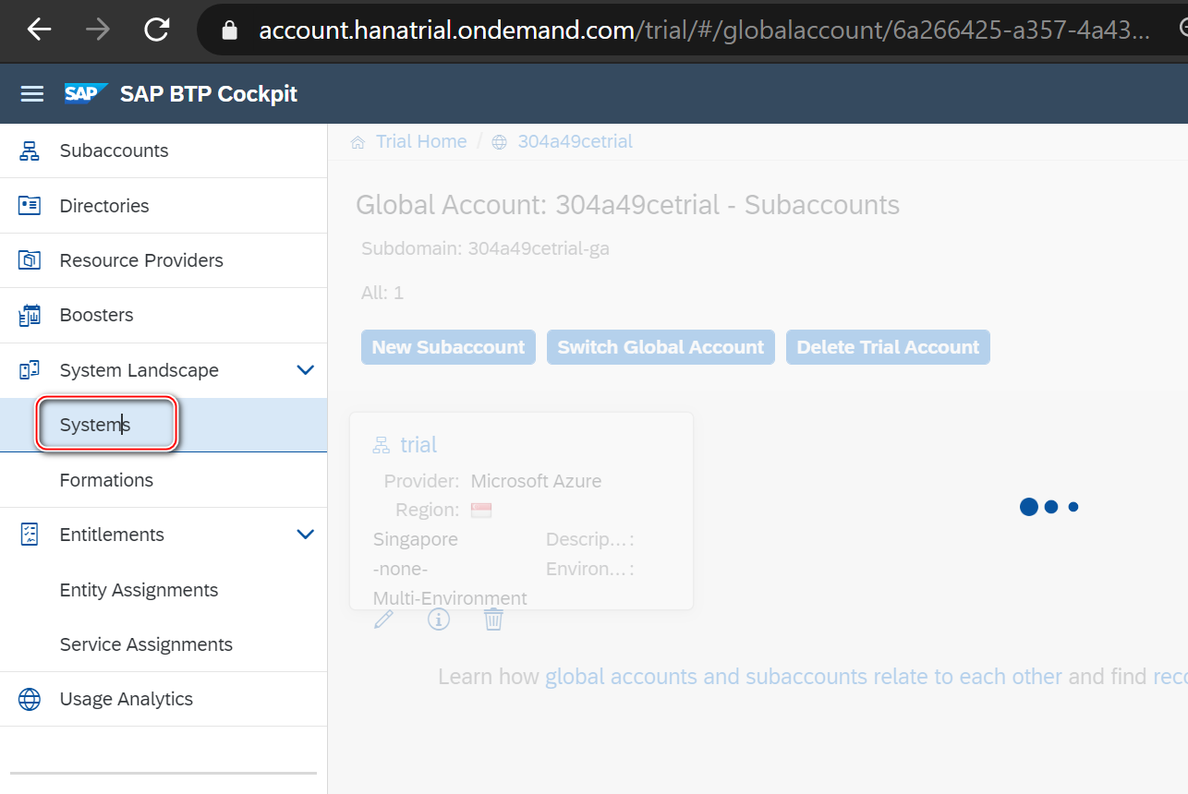Screen dimensions: 1188x794
Task: Open global accounts and subaccounts help link
Action: pyautogui.click(x=804, y=677)
